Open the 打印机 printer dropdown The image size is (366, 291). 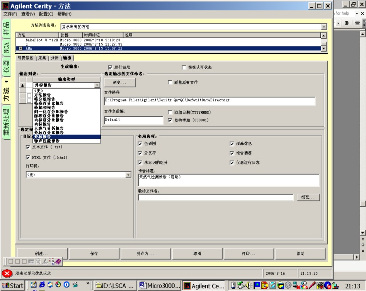[128, 175]
